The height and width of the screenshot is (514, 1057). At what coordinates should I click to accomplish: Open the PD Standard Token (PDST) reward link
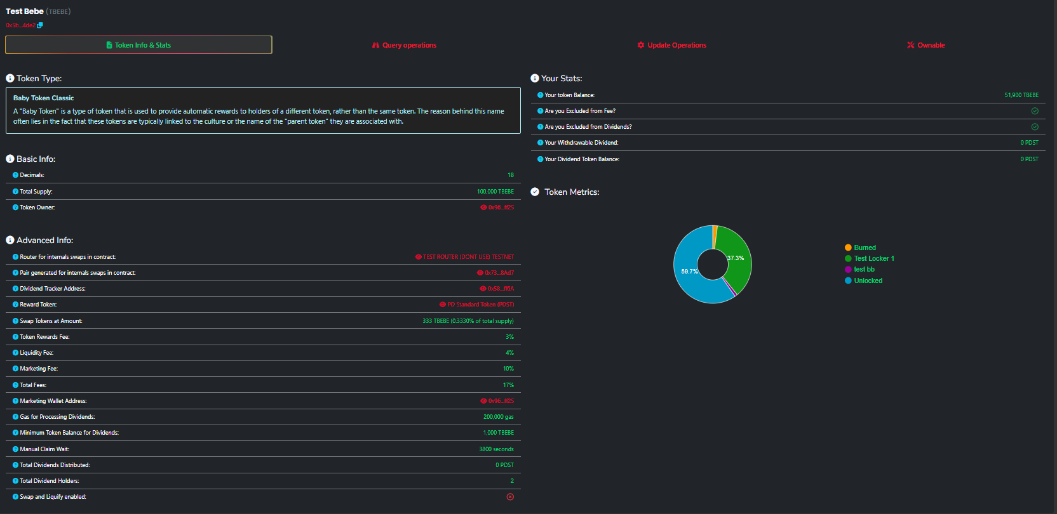(x=480, y=305)
